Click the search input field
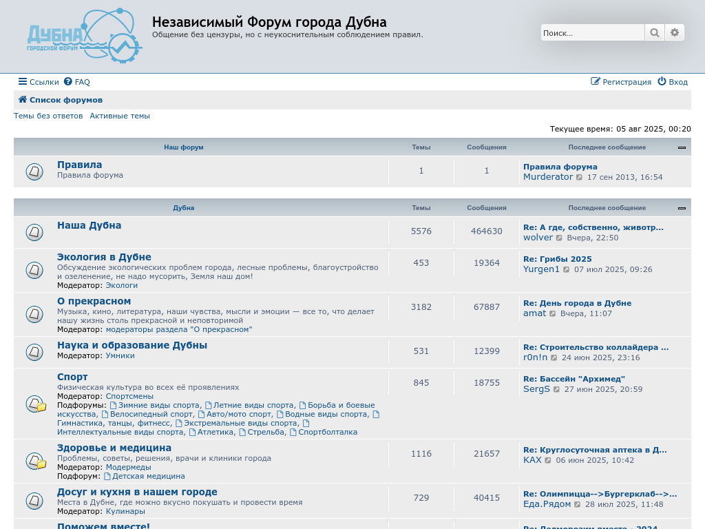Viewport: 705px width, 529px height. [592, 32]
